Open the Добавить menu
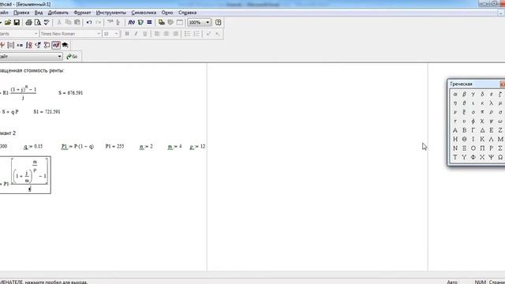 coord(58,13)
